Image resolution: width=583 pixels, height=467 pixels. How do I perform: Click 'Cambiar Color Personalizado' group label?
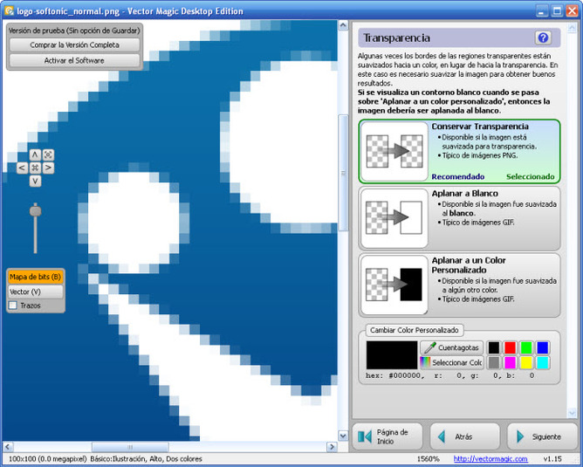(415, 330)
